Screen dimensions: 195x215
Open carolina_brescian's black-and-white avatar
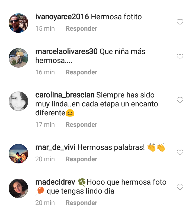click(18, 101)
